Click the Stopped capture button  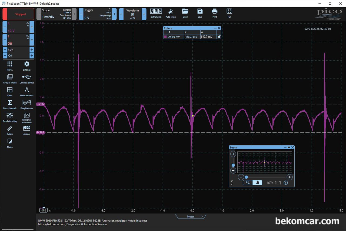[18, 14]
